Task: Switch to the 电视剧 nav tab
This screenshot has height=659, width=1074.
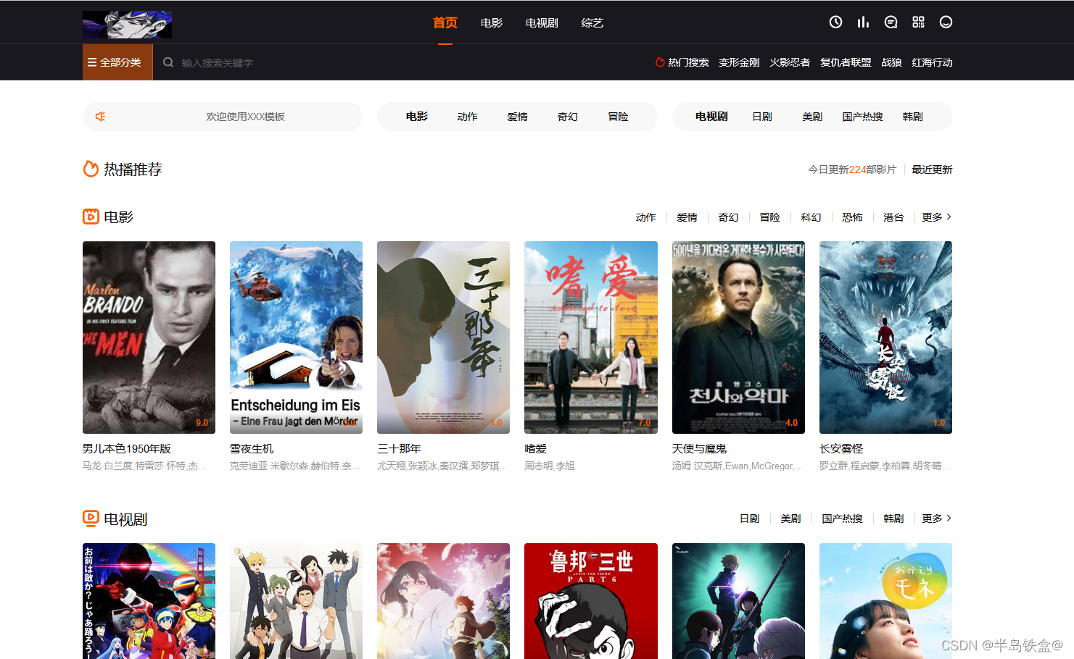Action: [542, 23]
